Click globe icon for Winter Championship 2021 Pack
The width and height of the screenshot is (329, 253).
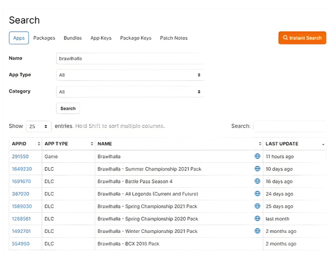pos(257,231)
